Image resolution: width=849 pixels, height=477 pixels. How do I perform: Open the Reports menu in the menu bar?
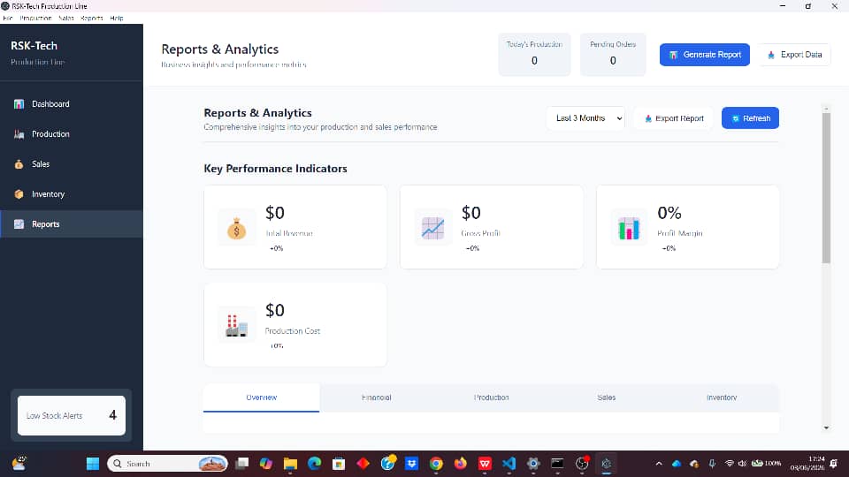click(91, 18)
